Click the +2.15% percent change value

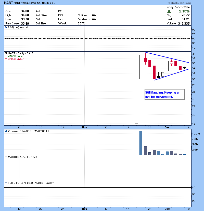point(183,11)
